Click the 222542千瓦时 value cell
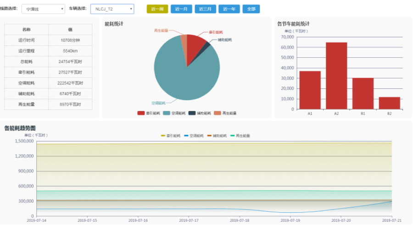Image resolution: width=413 pixels, height=225 pixels. point(70,83)
